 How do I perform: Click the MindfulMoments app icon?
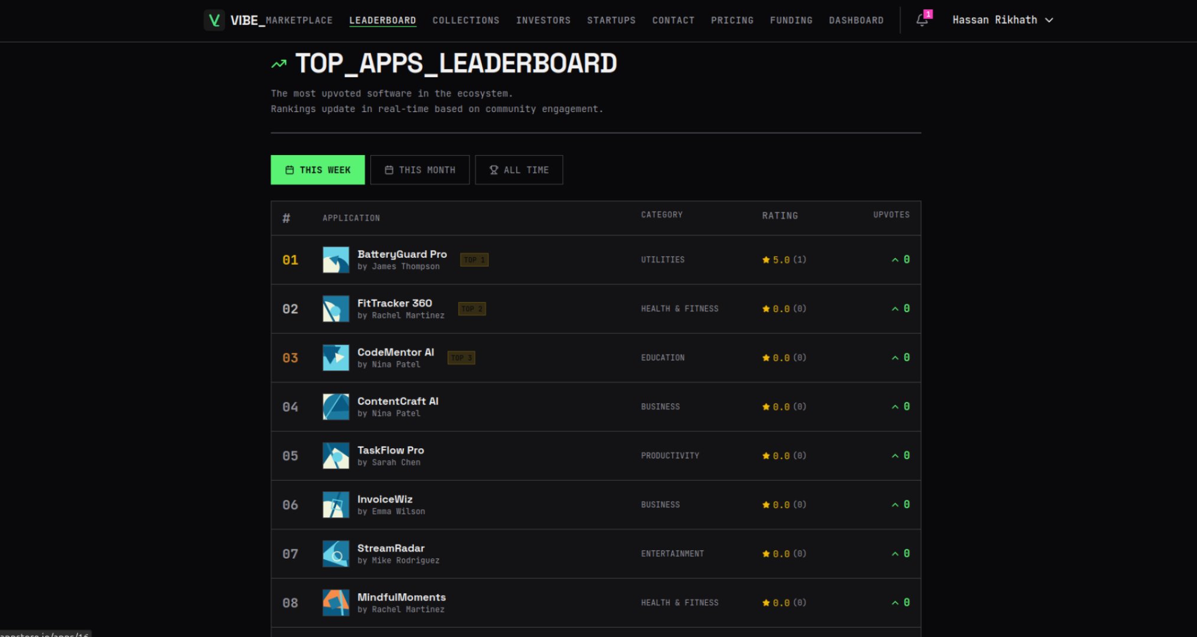point(335,602)
